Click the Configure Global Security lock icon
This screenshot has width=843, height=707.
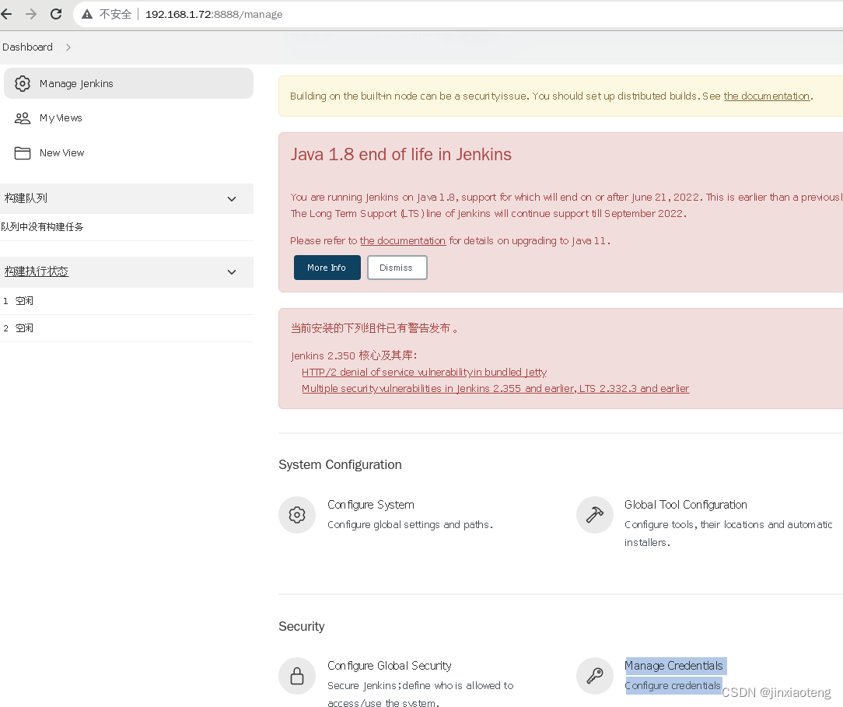(x=297, y=675)
